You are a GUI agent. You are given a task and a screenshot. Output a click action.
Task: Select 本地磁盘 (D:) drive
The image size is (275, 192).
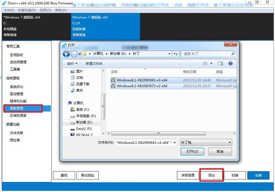click(x=83, y=116)
